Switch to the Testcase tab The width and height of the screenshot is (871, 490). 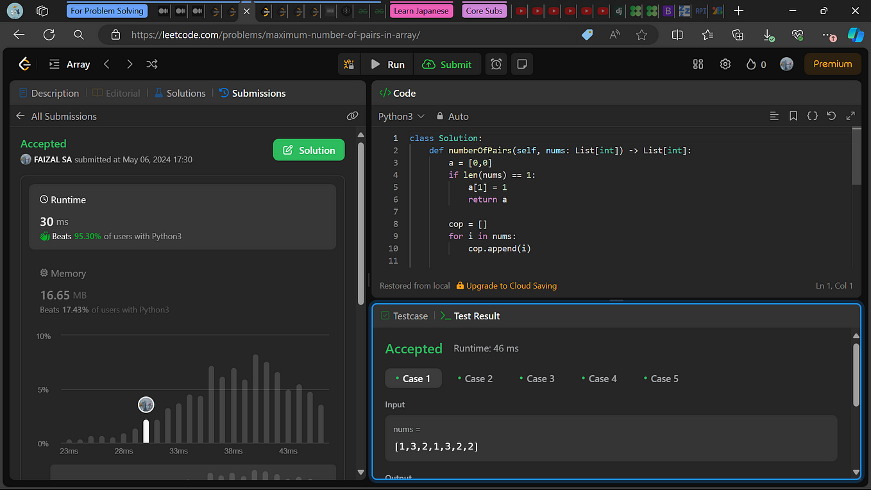pos(404,316)
